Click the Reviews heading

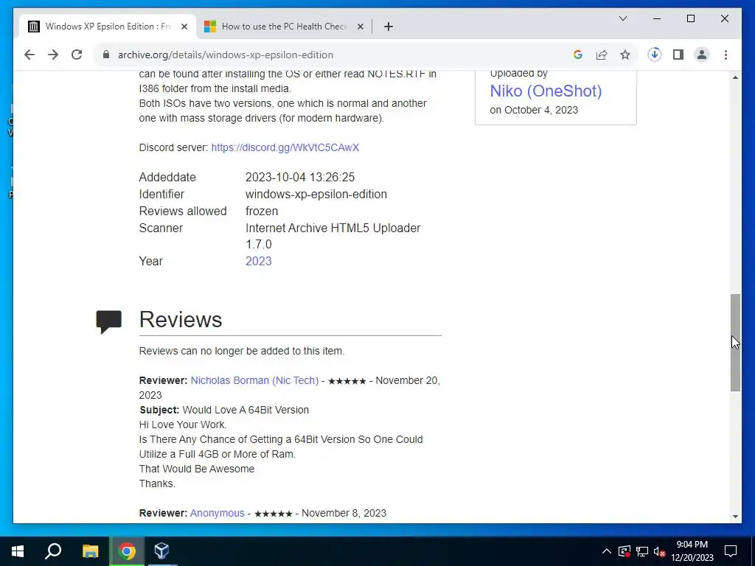pyautogui.click(x=181, y=320)
